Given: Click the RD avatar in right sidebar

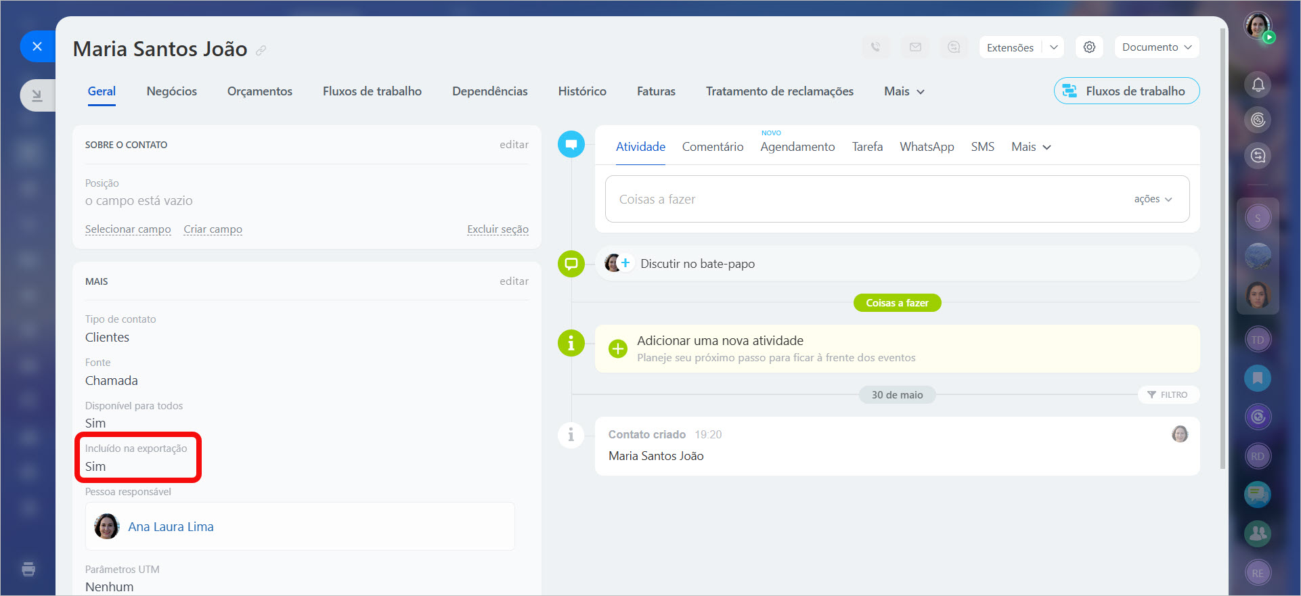Looking at the screenshot, I should pos(1258,456).
